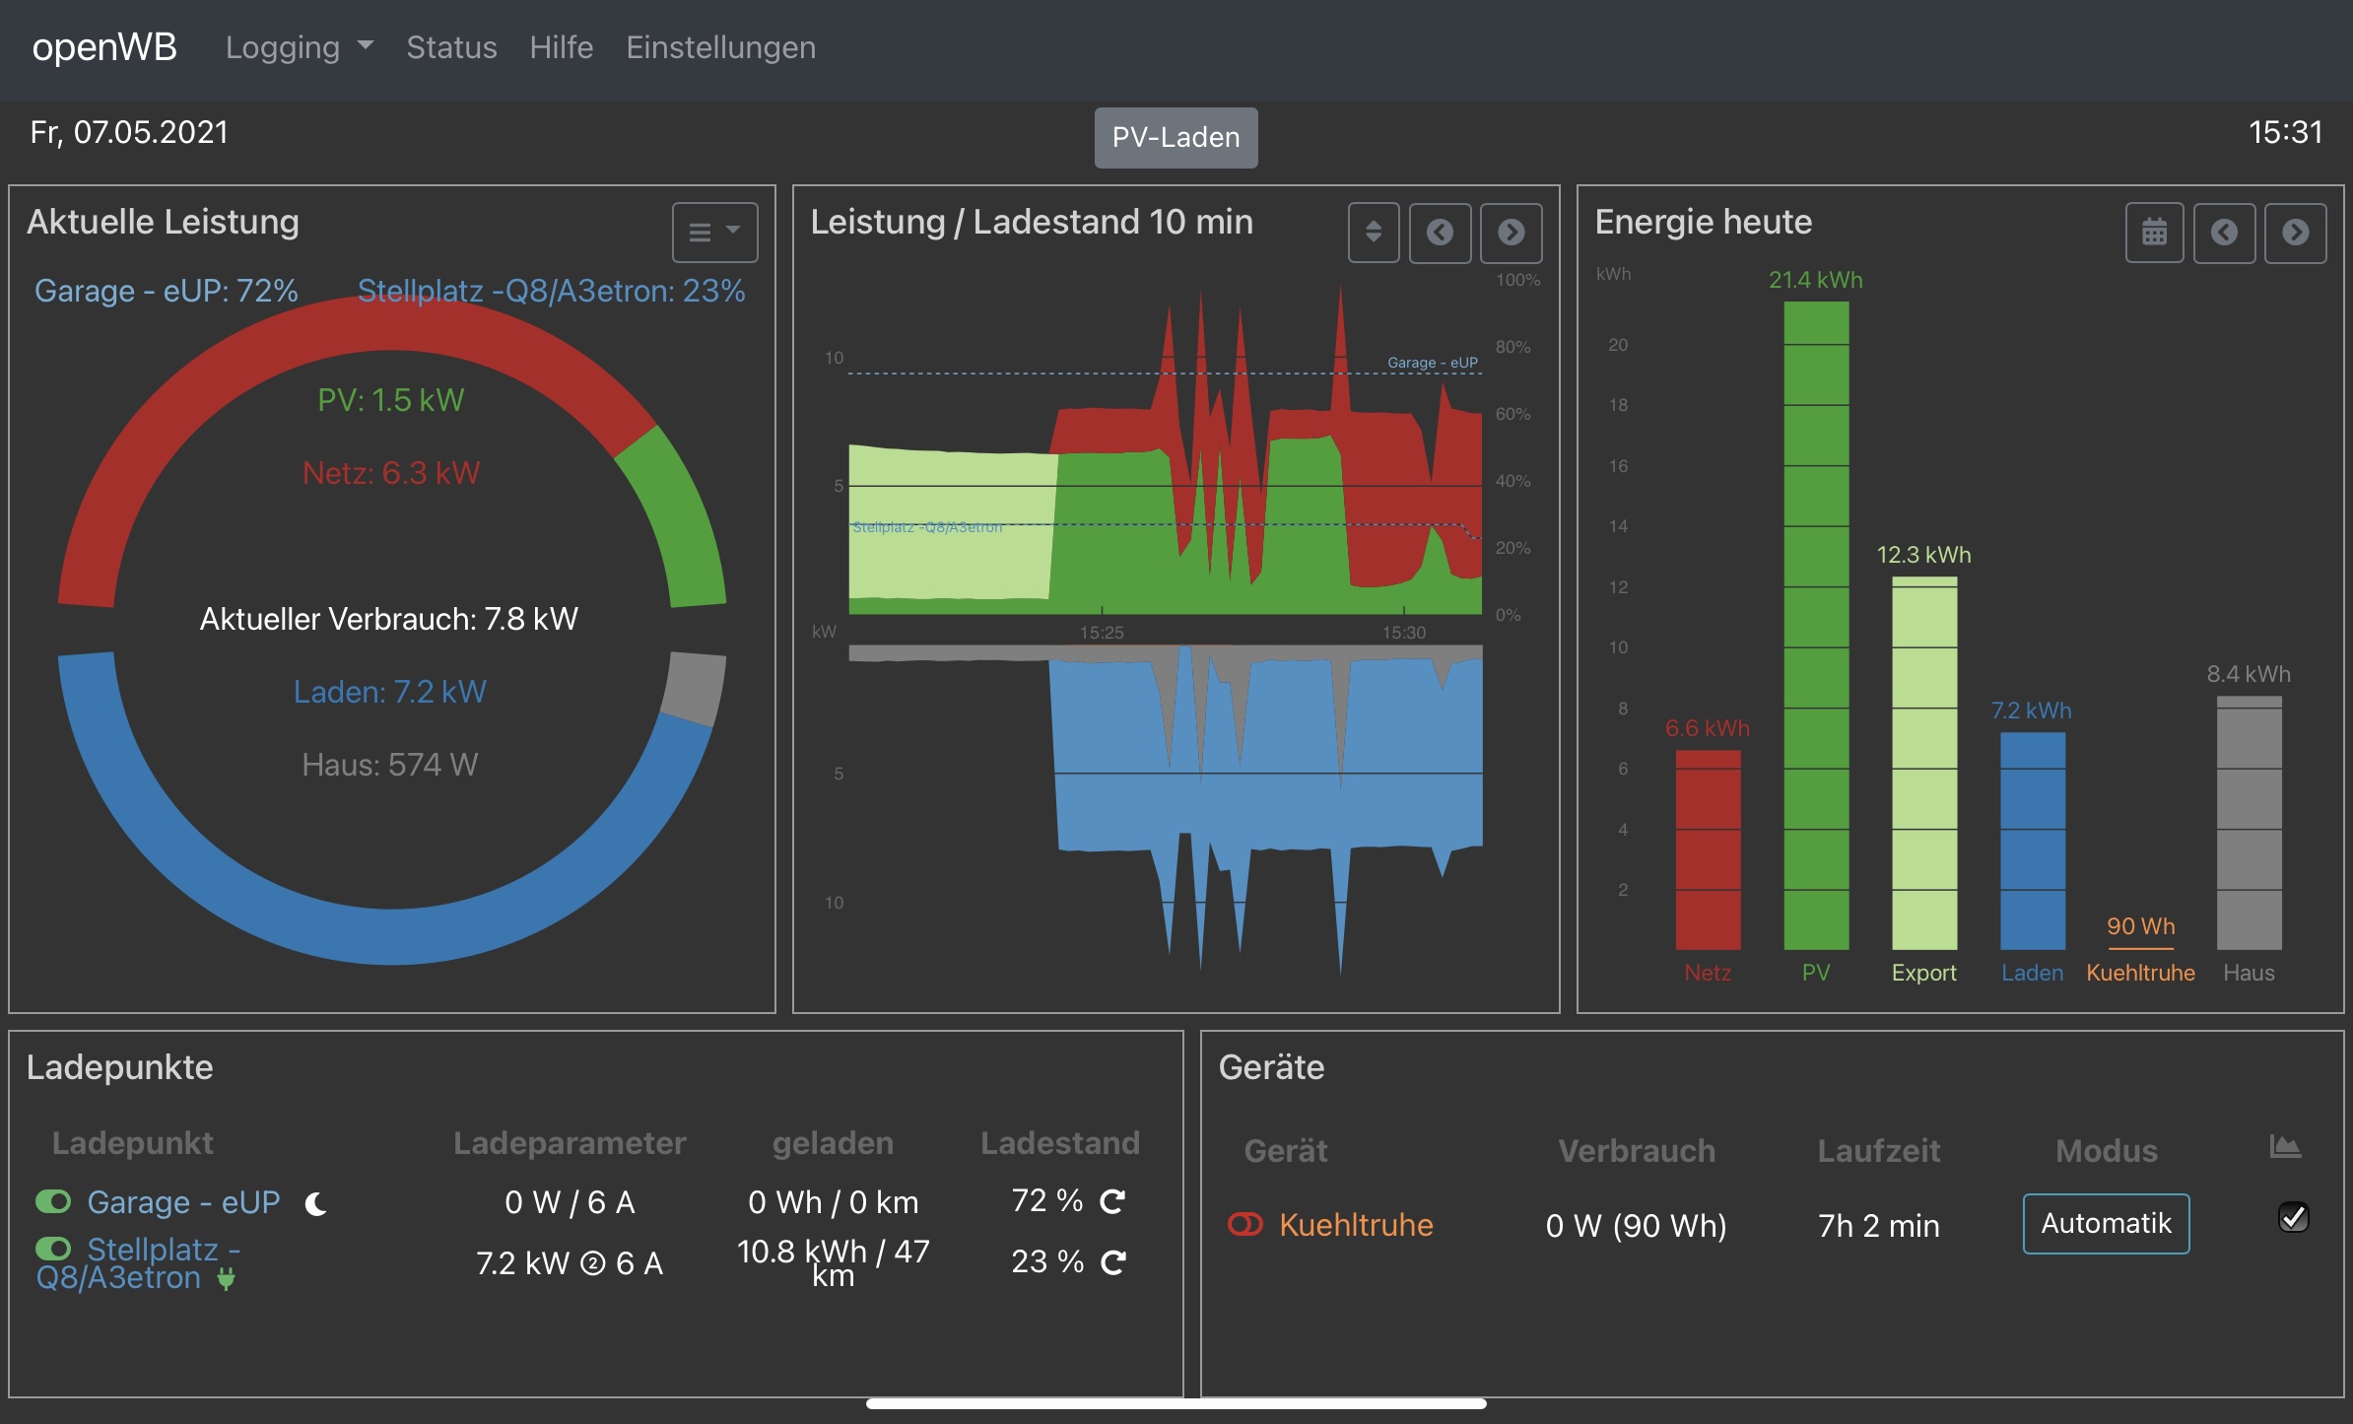Open Einstellungen menu

pos(720,47)
